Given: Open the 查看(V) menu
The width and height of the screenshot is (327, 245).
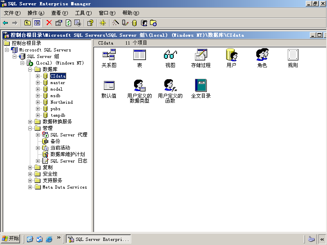Looking at the screenshot, I should [60, 13].
